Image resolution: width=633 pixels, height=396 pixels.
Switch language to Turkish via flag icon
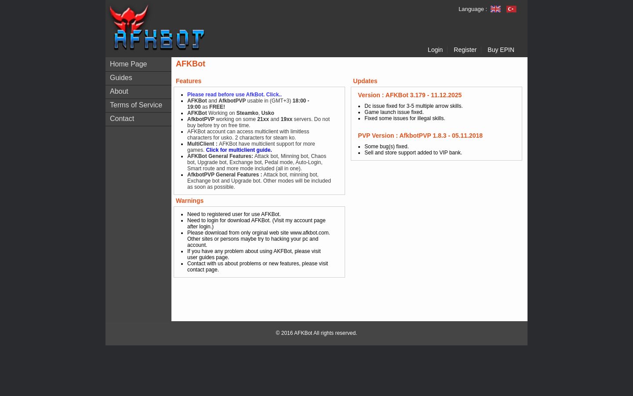click(x=511, y=9)
